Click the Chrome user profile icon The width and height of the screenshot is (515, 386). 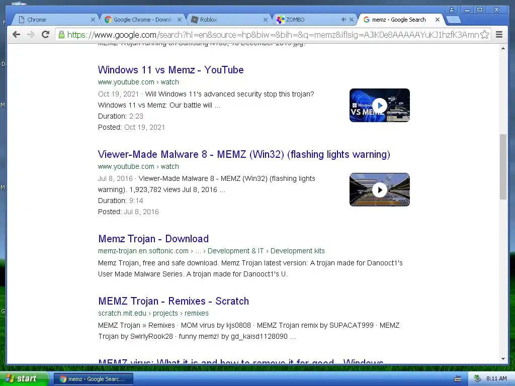(x=452, y=10)
